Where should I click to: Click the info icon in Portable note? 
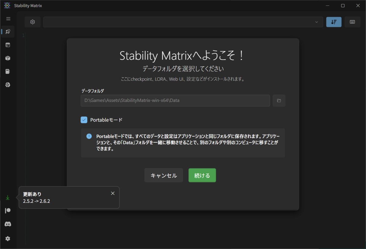[x=89, y=136]
